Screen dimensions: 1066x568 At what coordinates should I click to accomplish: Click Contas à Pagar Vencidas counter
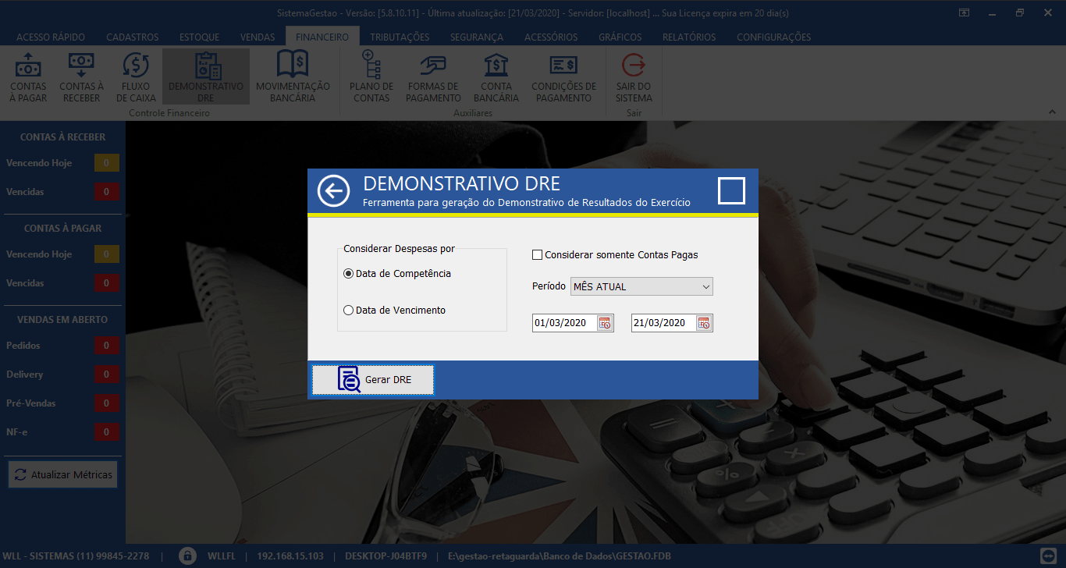[x=107, y=283]
